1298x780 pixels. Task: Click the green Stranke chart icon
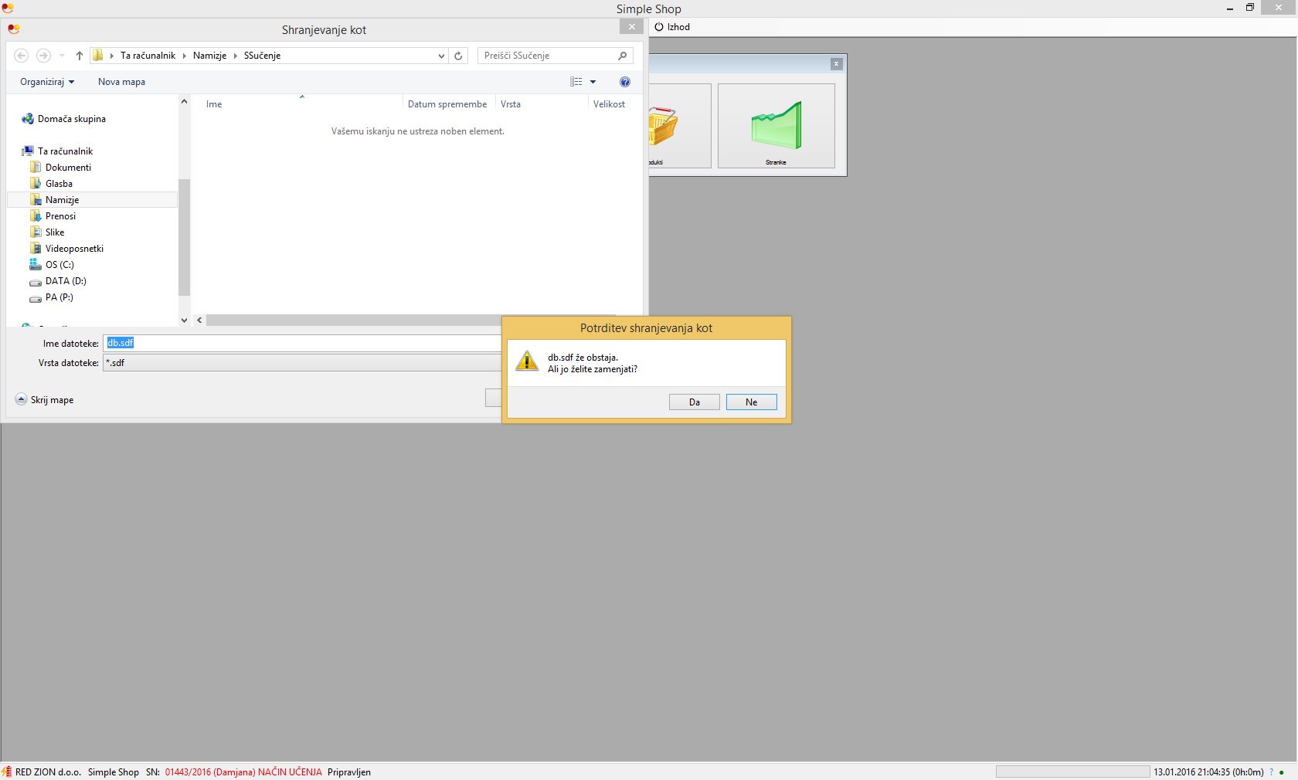click(x=776, y=125)
